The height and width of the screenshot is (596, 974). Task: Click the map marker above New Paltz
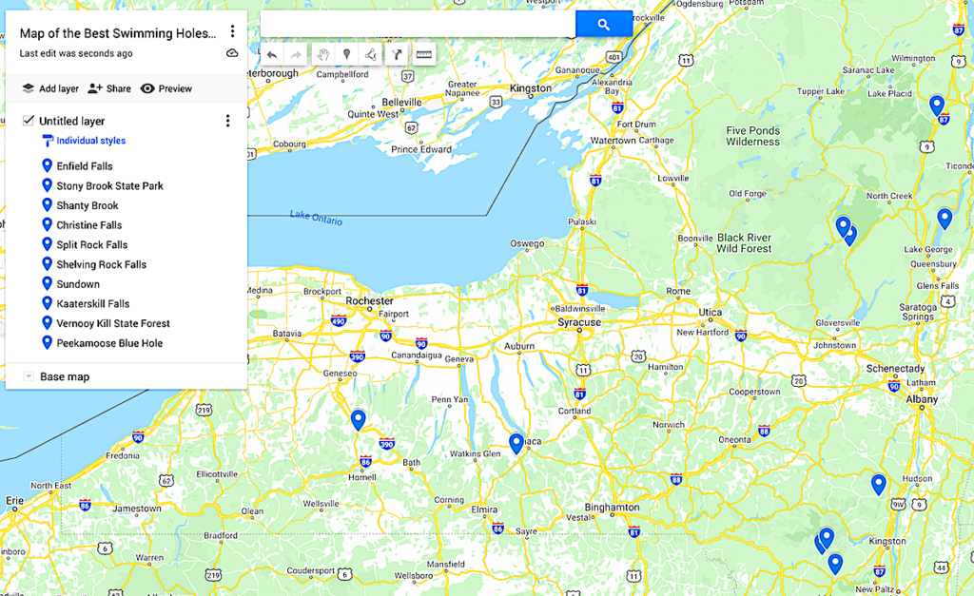point(835,564)
